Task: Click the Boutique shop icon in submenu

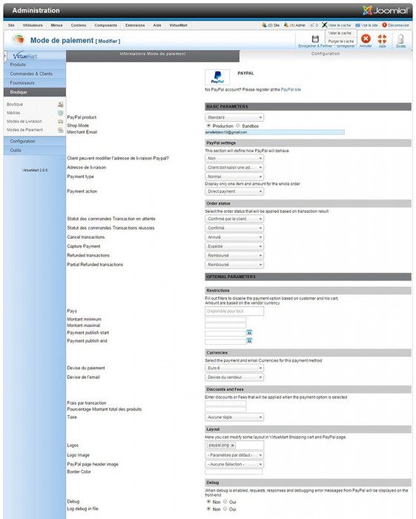Action: [x=60, y=105]
